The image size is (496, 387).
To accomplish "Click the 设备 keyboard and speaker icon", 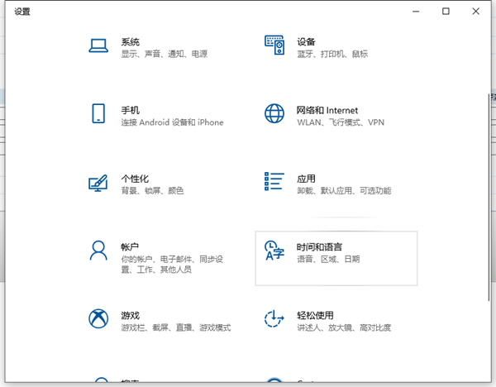I will pos(274,46).
